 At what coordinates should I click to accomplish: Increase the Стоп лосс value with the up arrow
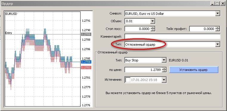pyautogui.click(x=153, y=28)
